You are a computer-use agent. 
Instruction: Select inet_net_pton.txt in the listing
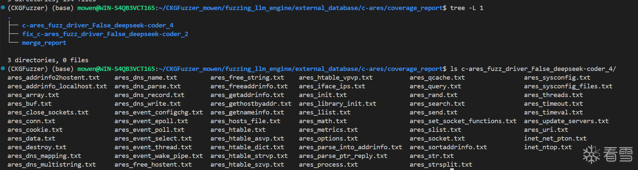[x=555, y=139]
